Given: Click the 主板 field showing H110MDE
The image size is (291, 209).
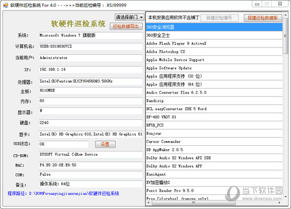Looking at the screenshot, I should point(91,91).
